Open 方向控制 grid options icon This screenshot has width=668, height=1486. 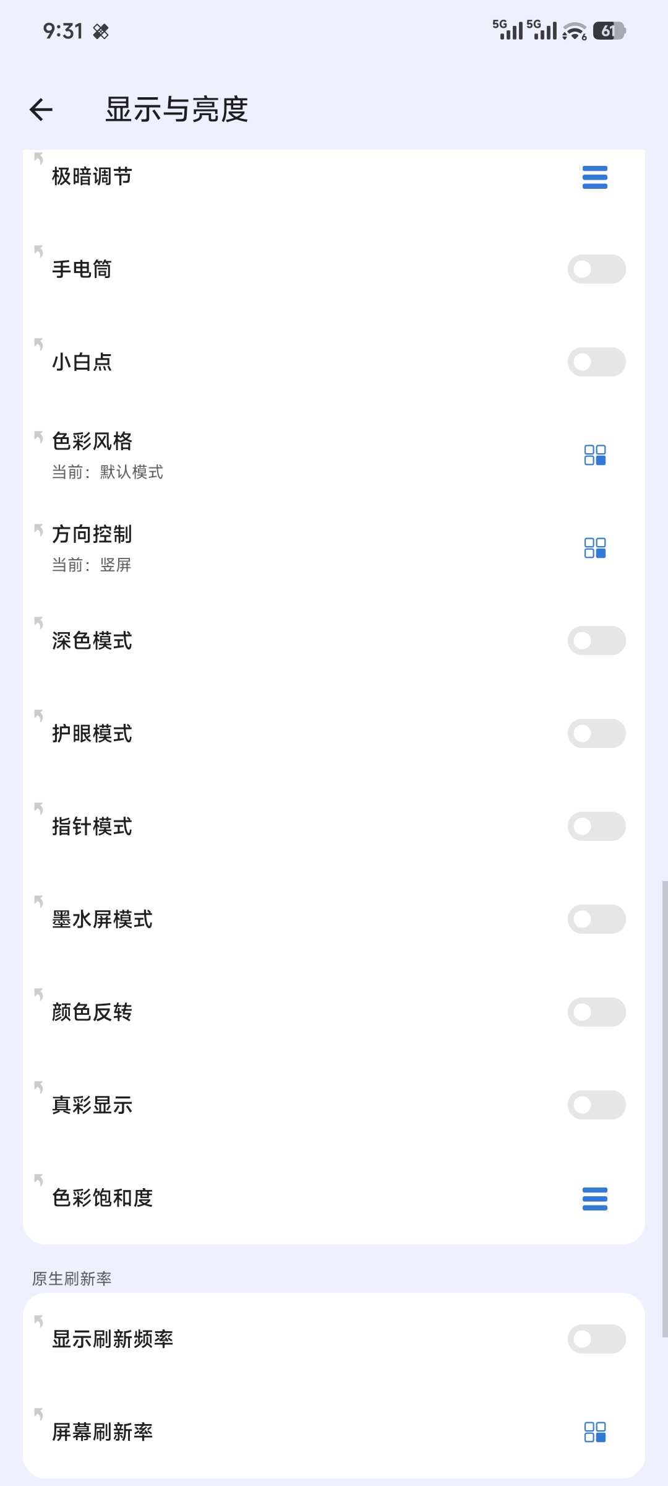(594, 548)
